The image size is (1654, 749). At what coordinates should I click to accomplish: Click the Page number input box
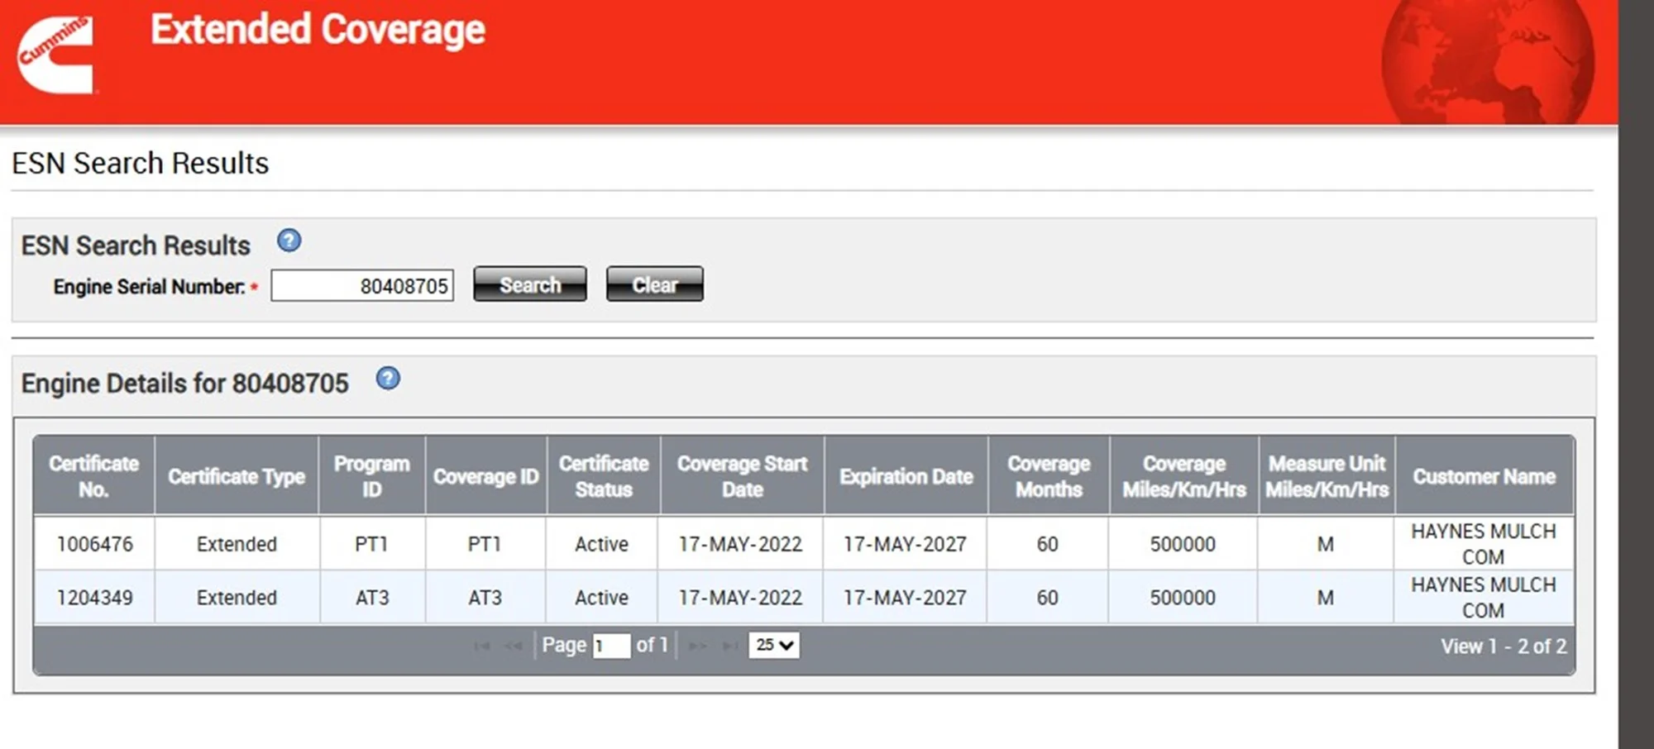point(611,646)
